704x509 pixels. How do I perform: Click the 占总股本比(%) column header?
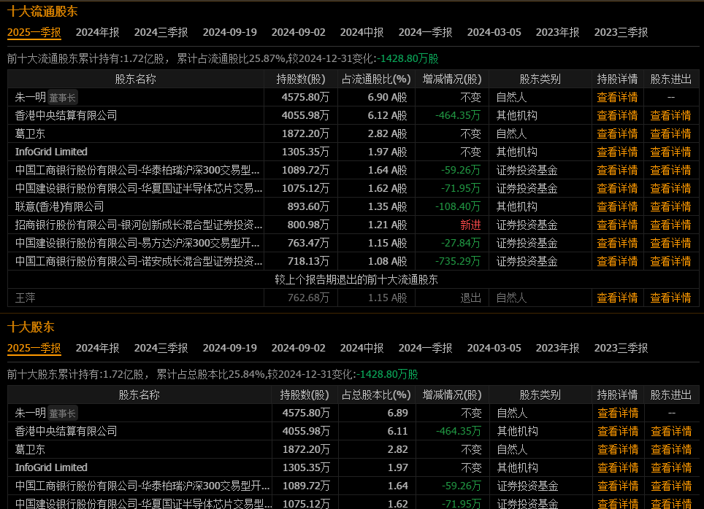376,395
